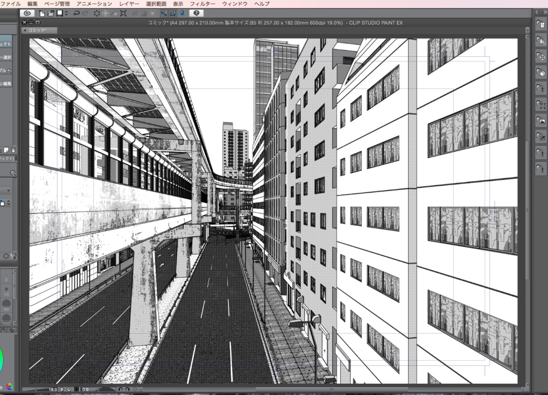
Task: Toggle Snap to Grid in the toolbar
Action: pyautogui.click(x=182, y=13)
